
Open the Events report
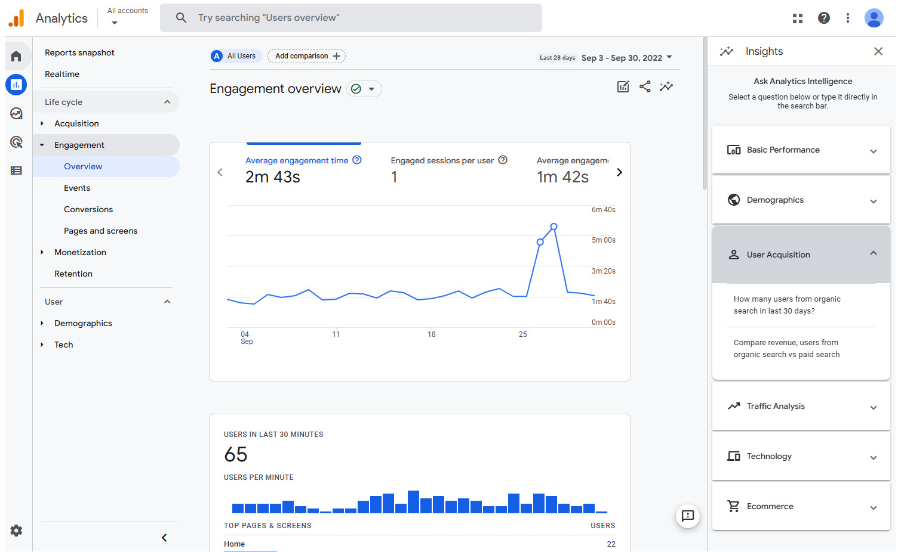77,188
